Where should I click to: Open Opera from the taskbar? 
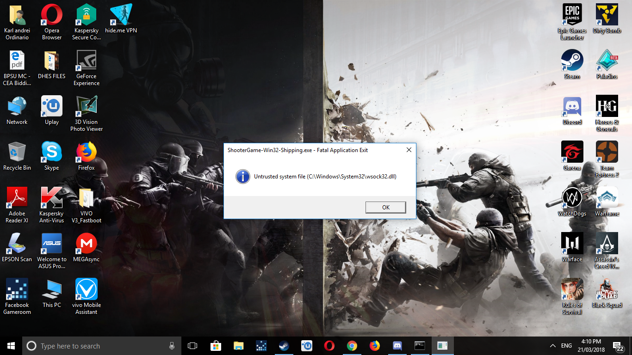coord(329,346)
